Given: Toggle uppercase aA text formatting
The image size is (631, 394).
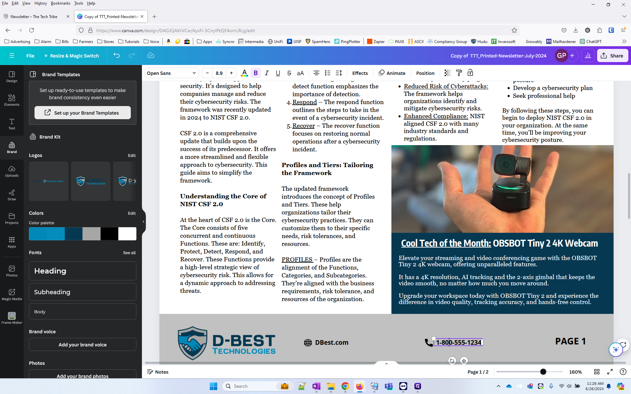Looking at the screenshot, I should (300, 73).
